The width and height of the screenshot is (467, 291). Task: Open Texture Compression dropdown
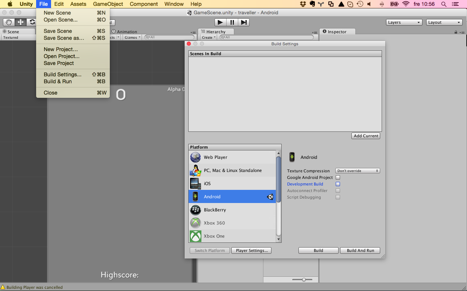[358, 171]
